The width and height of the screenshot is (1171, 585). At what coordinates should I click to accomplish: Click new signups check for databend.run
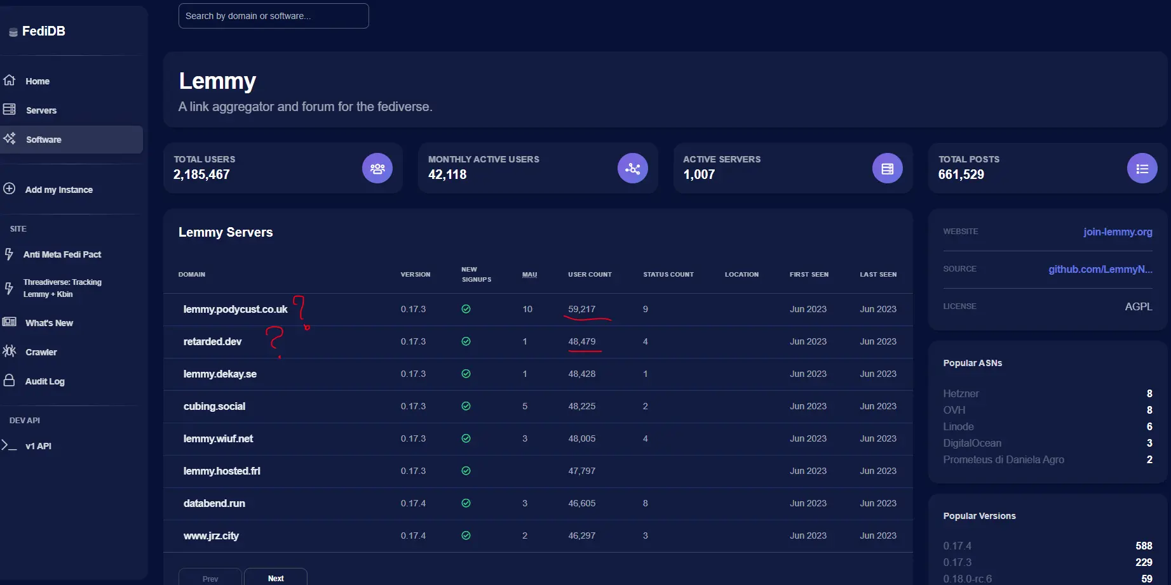466,503
